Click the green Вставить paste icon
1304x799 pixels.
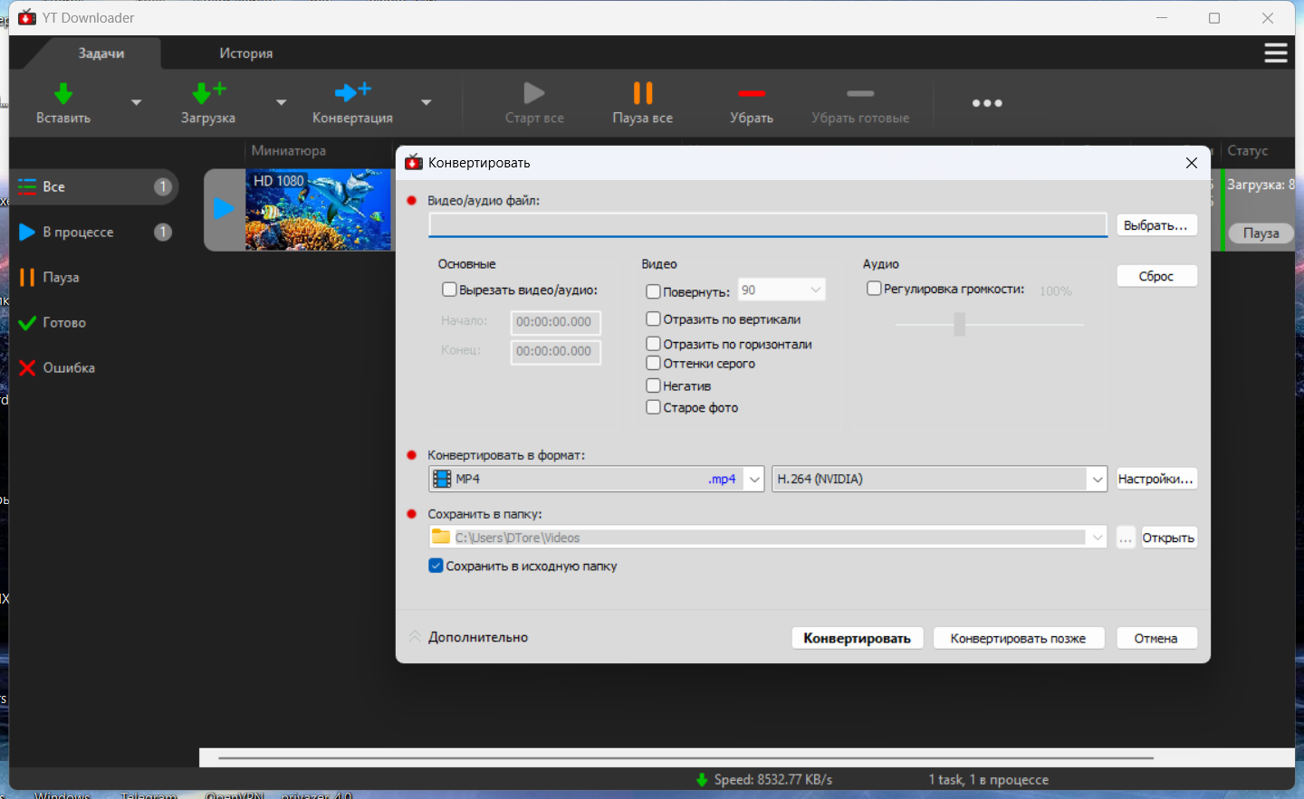(x=62, y=94)
